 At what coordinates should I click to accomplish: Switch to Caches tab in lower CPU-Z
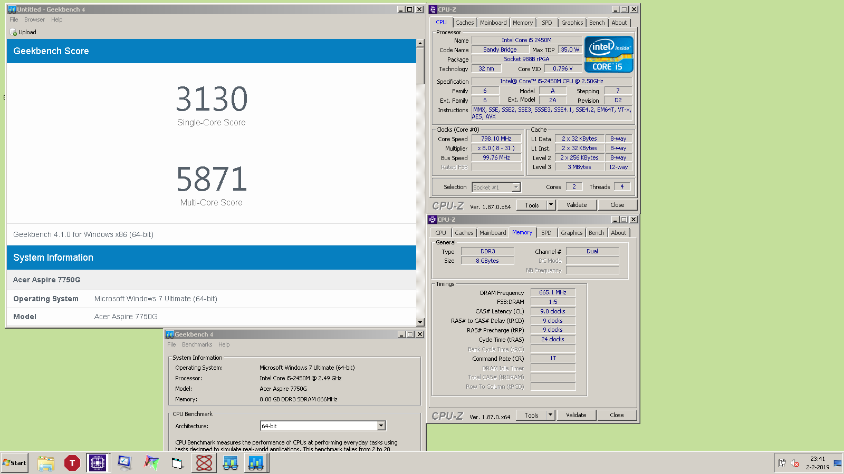464,233
